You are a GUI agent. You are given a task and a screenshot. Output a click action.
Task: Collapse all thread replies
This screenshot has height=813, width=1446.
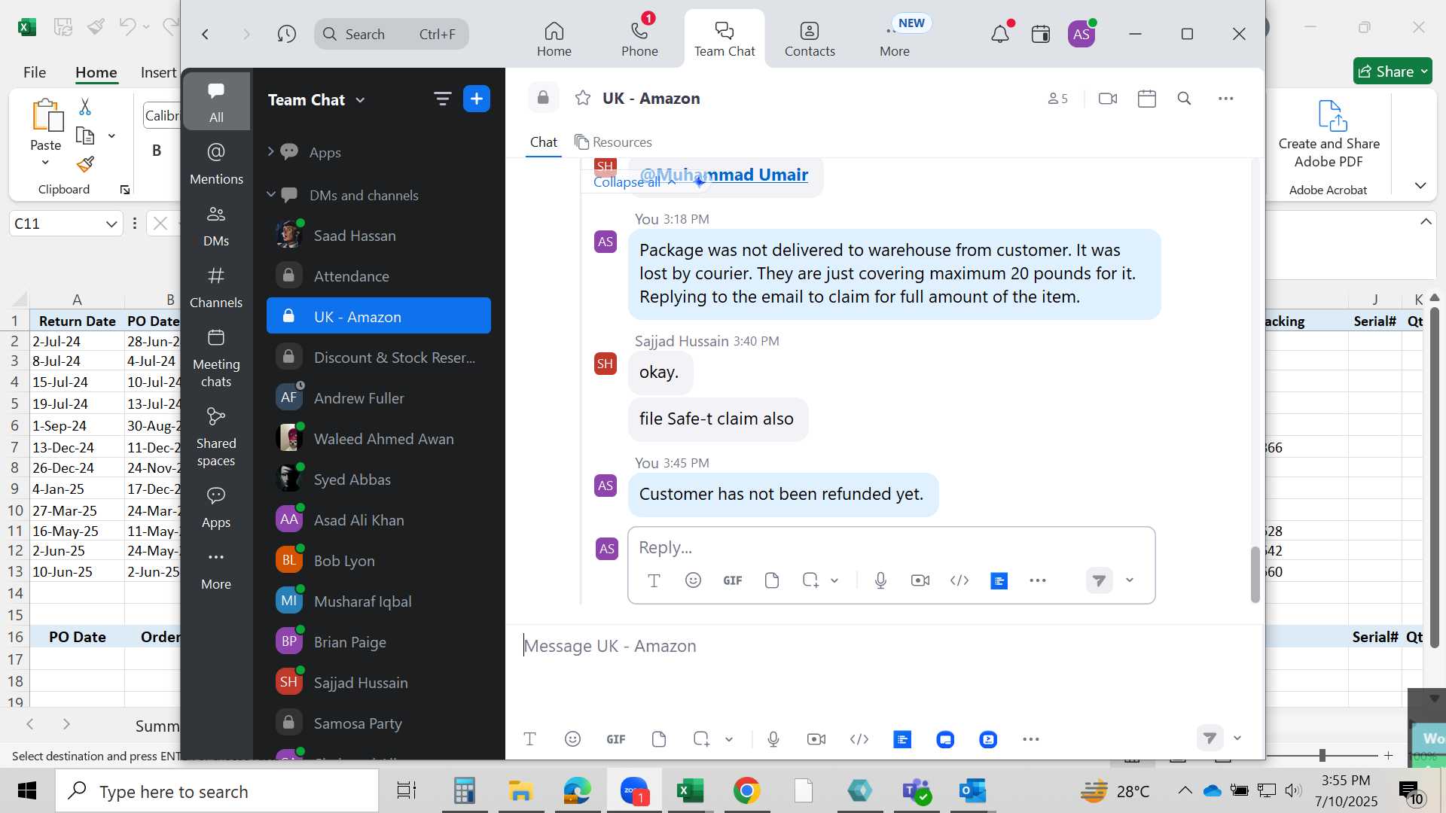[x=634, y=182]
